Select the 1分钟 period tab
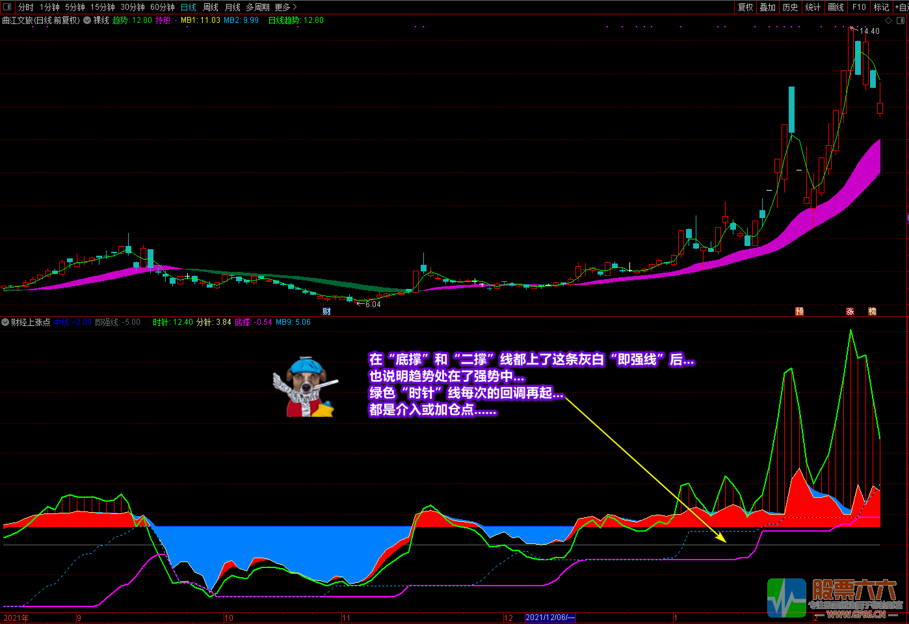 pos(49,7)
